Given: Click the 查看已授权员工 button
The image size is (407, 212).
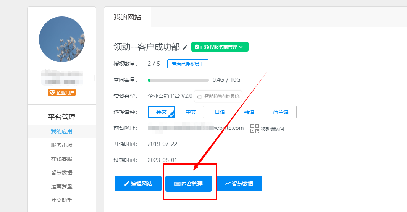Looking at the screenshot, I should [188, 64].
